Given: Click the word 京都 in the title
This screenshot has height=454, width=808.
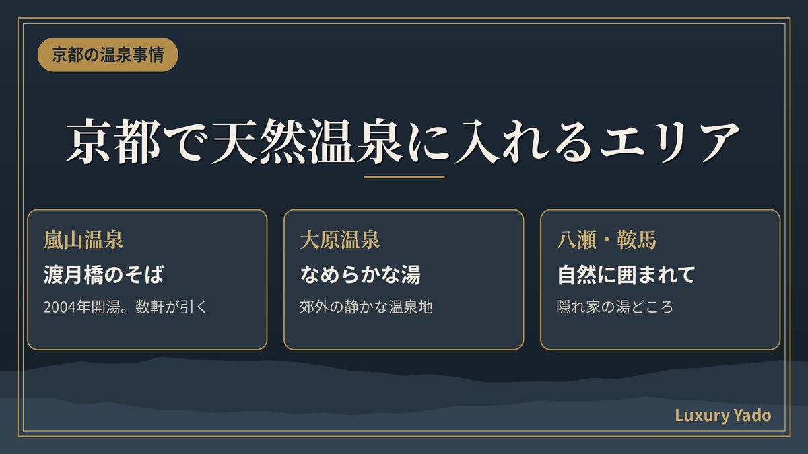Looking at the screenshot, I should coord(113,143).
